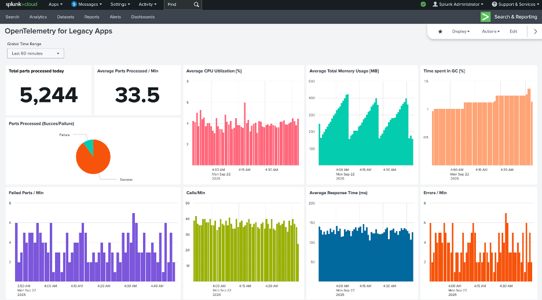Click the blue Messages count badge
The image size is (542, 300).
coord(74,5)
